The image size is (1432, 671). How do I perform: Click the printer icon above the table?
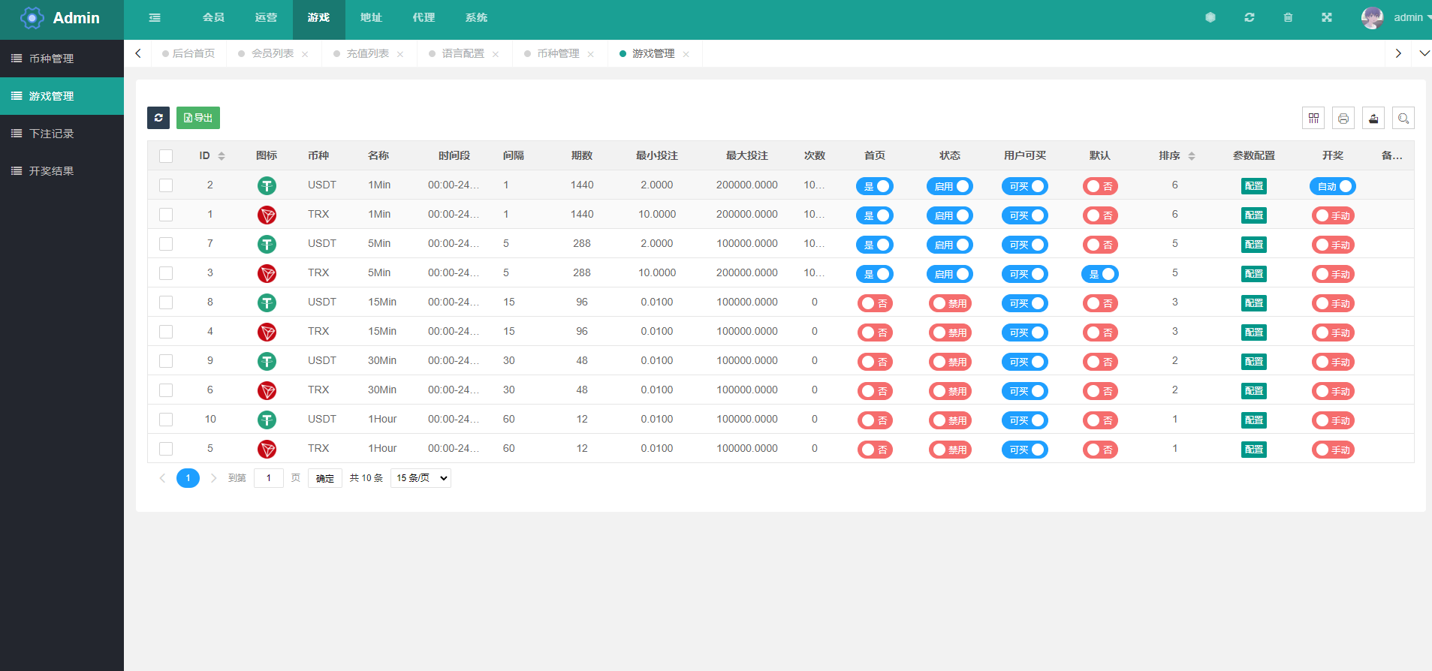click(1343, 119)
